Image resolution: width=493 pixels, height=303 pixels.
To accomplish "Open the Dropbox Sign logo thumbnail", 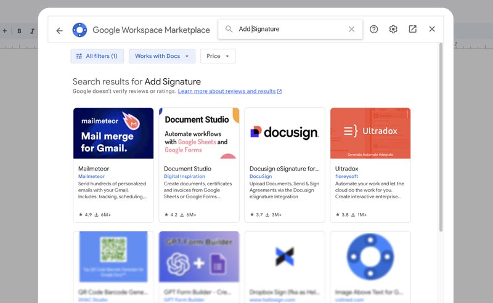I will pos(285,257).
